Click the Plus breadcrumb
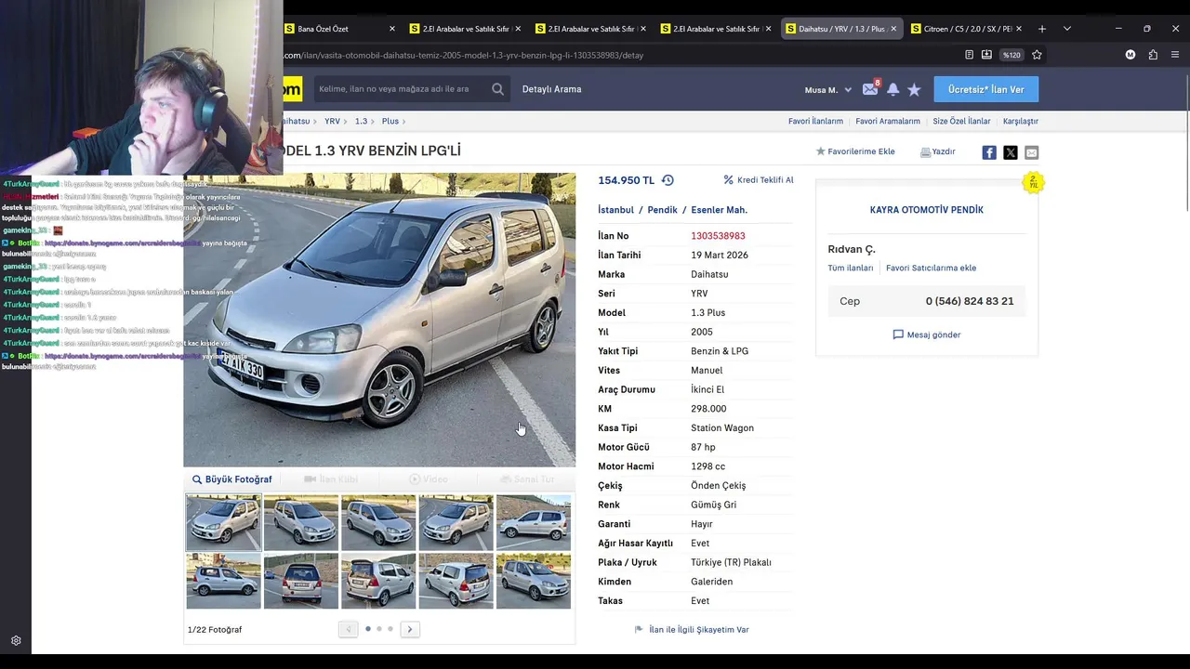 [x=390, y=121]
